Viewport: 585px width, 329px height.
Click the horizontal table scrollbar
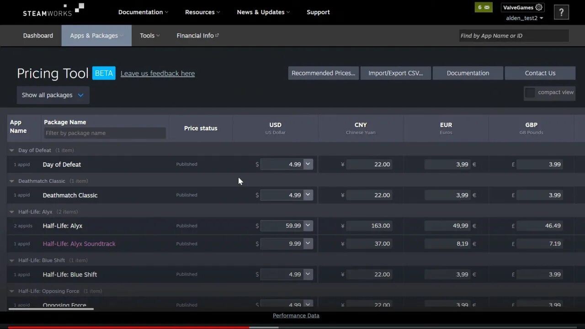pyautogui.click(x=51, y=309)
